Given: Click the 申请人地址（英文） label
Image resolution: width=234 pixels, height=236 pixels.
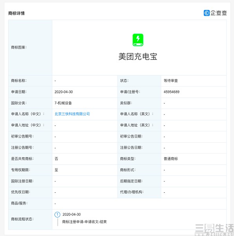Looking at the screenshot, I should tap(137, 125).
